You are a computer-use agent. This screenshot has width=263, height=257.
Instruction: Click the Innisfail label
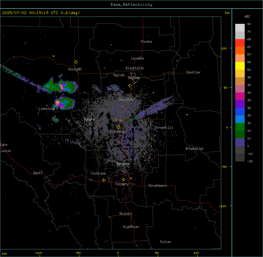point(127,100)
